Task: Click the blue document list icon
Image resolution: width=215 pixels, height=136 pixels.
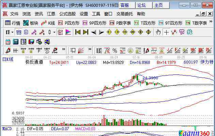Action: 26,32
